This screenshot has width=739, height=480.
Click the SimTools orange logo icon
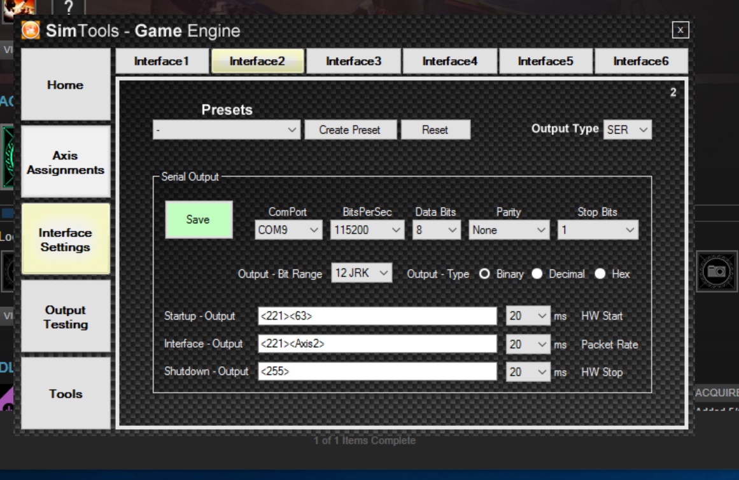pos(31,31)
